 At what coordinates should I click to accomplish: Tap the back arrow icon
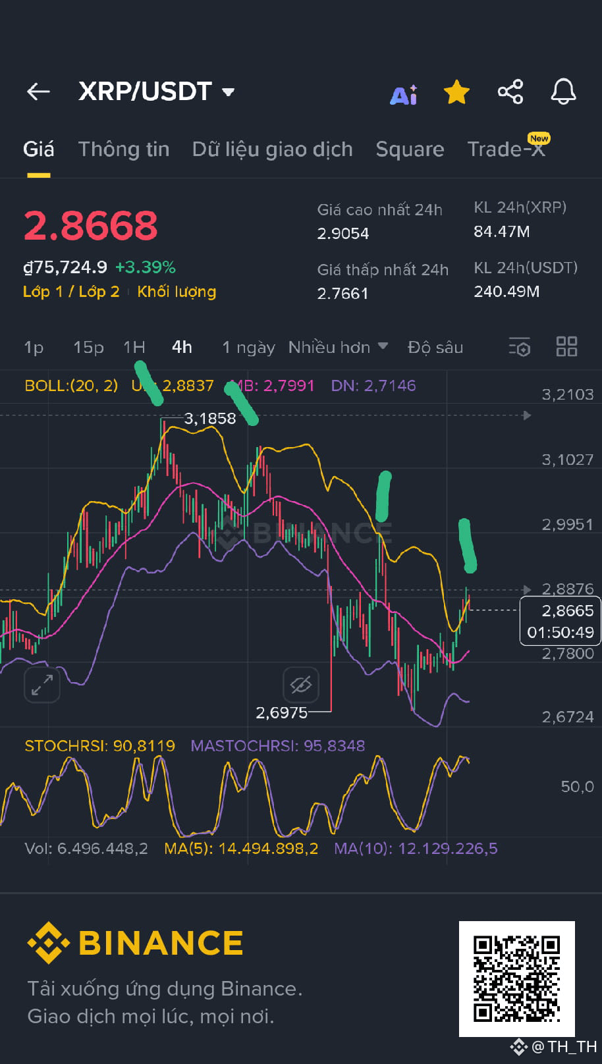(38, 92)
